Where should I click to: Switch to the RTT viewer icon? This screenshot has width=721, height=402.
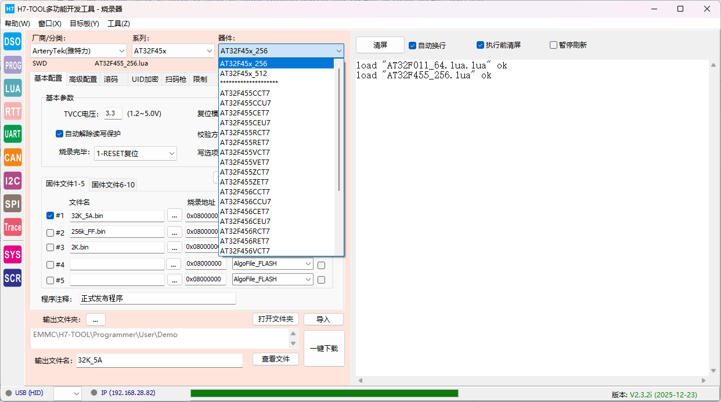12,111
